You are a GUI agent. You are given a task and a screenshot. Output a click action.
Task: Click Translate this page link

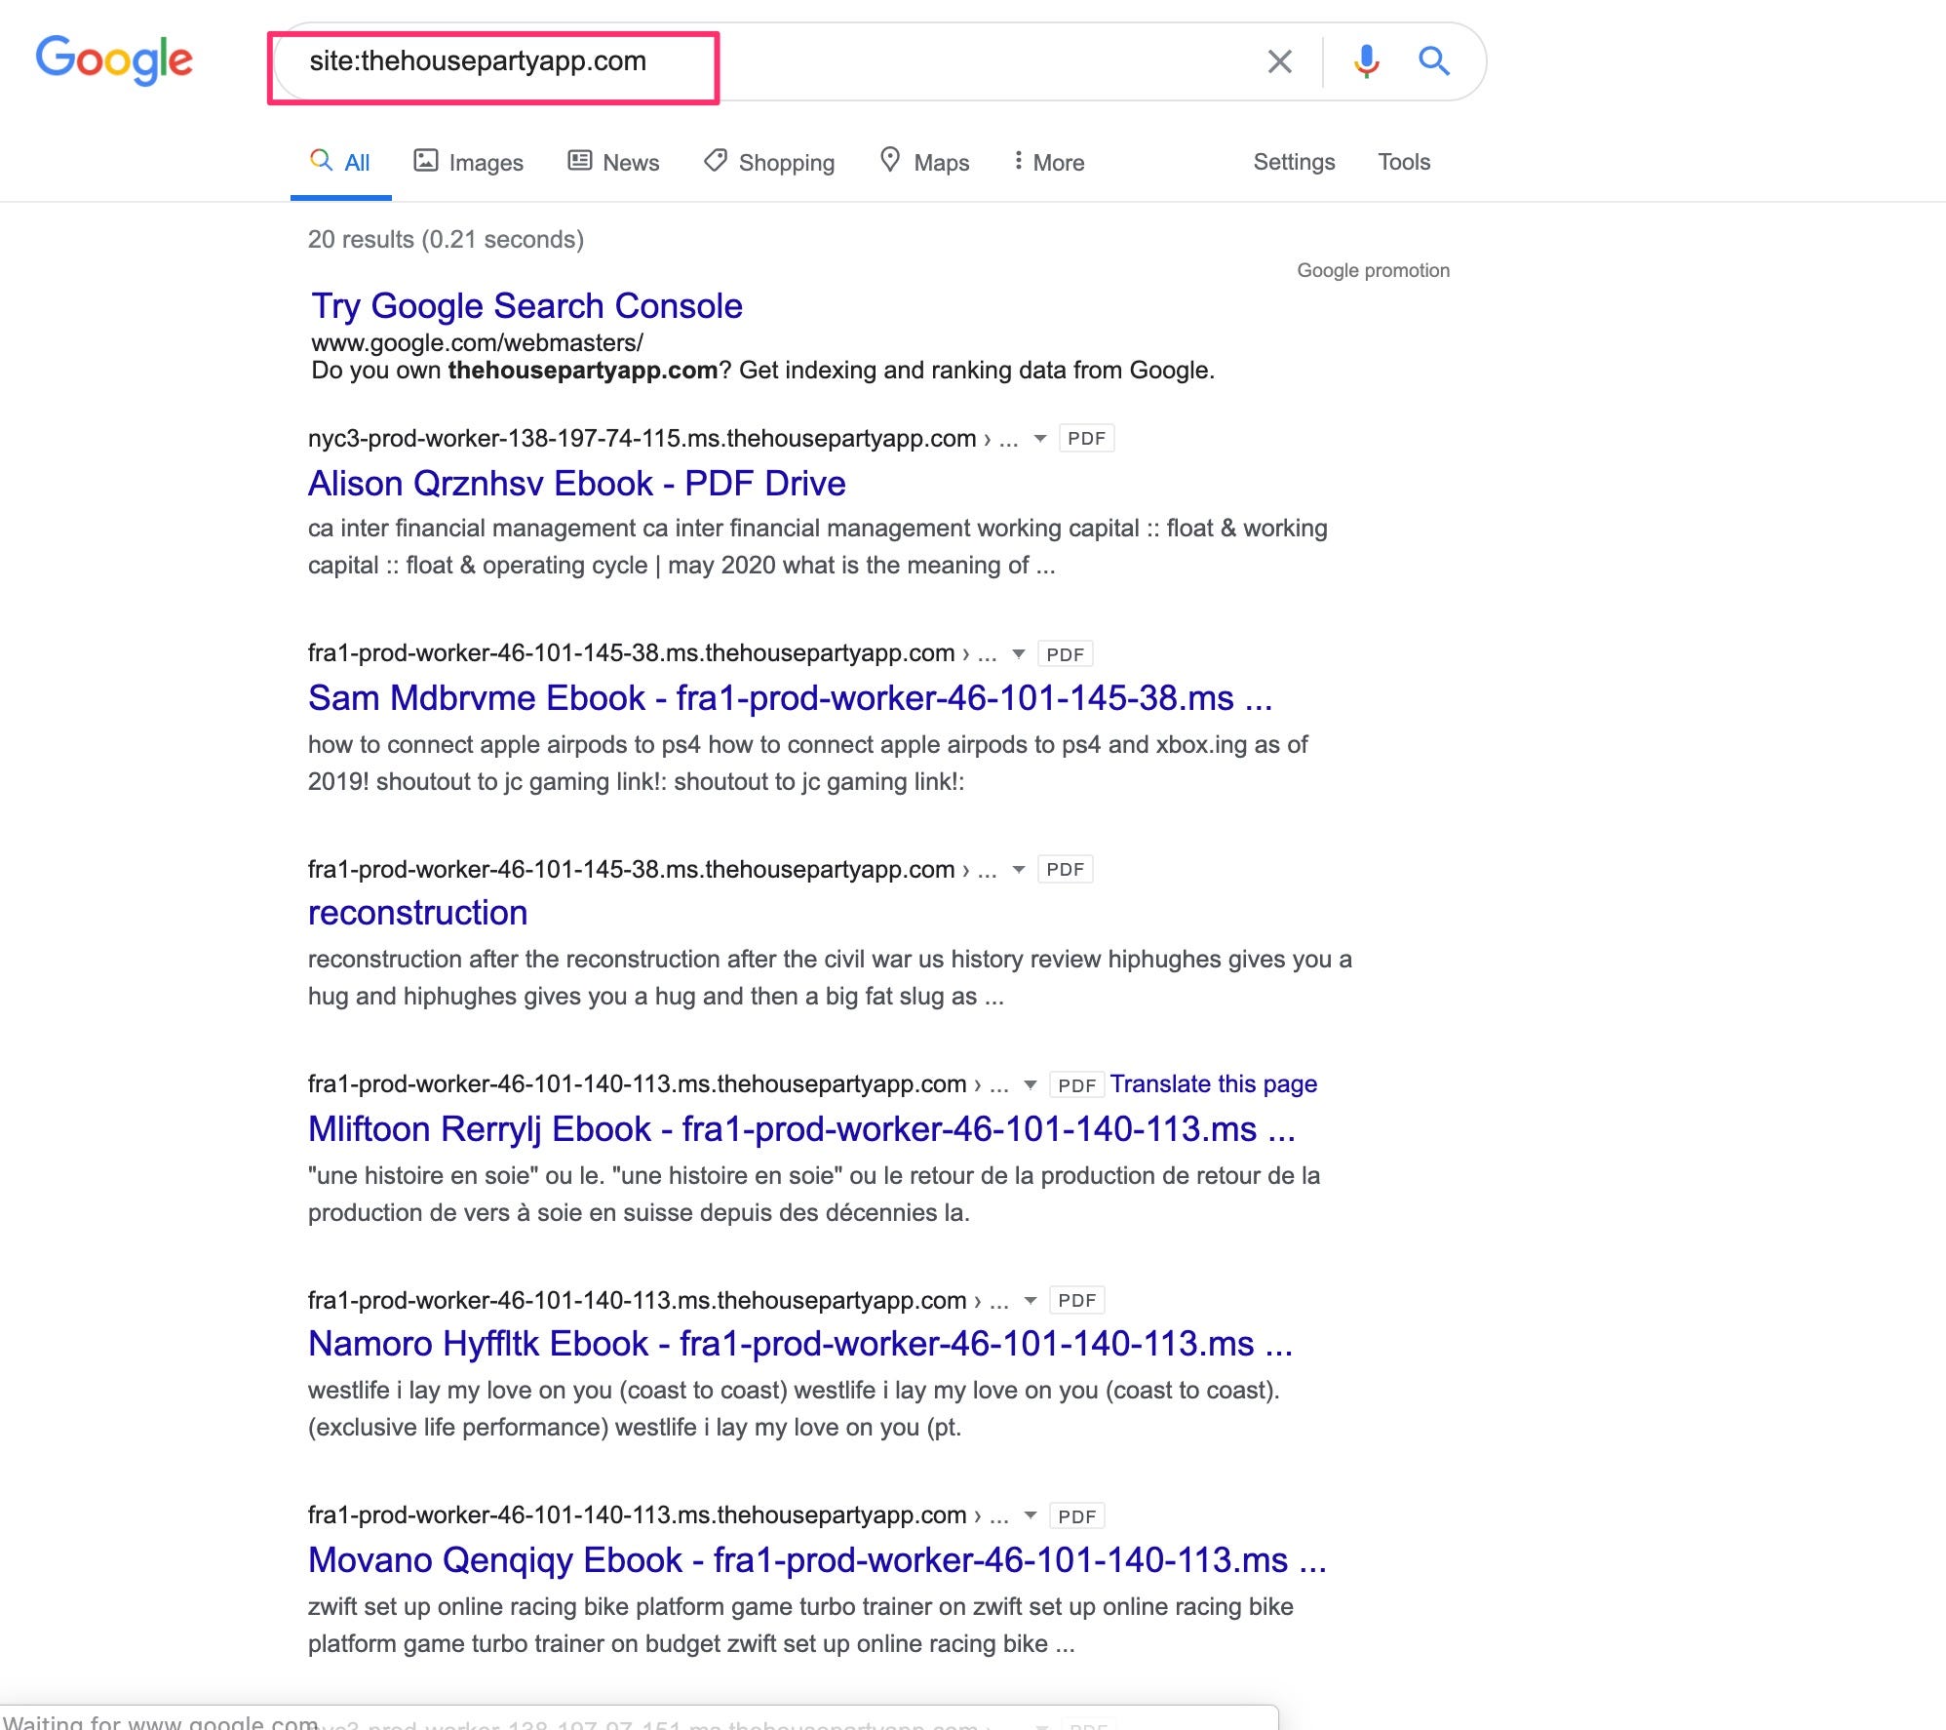pyautogui.click(x=1213, y=1084)
